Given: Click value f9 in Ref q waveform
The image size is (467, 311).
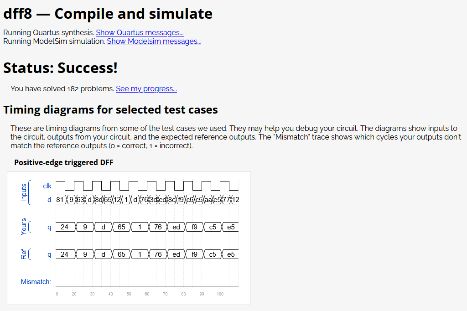Looking at the screenshot, I should click(194, 254).
